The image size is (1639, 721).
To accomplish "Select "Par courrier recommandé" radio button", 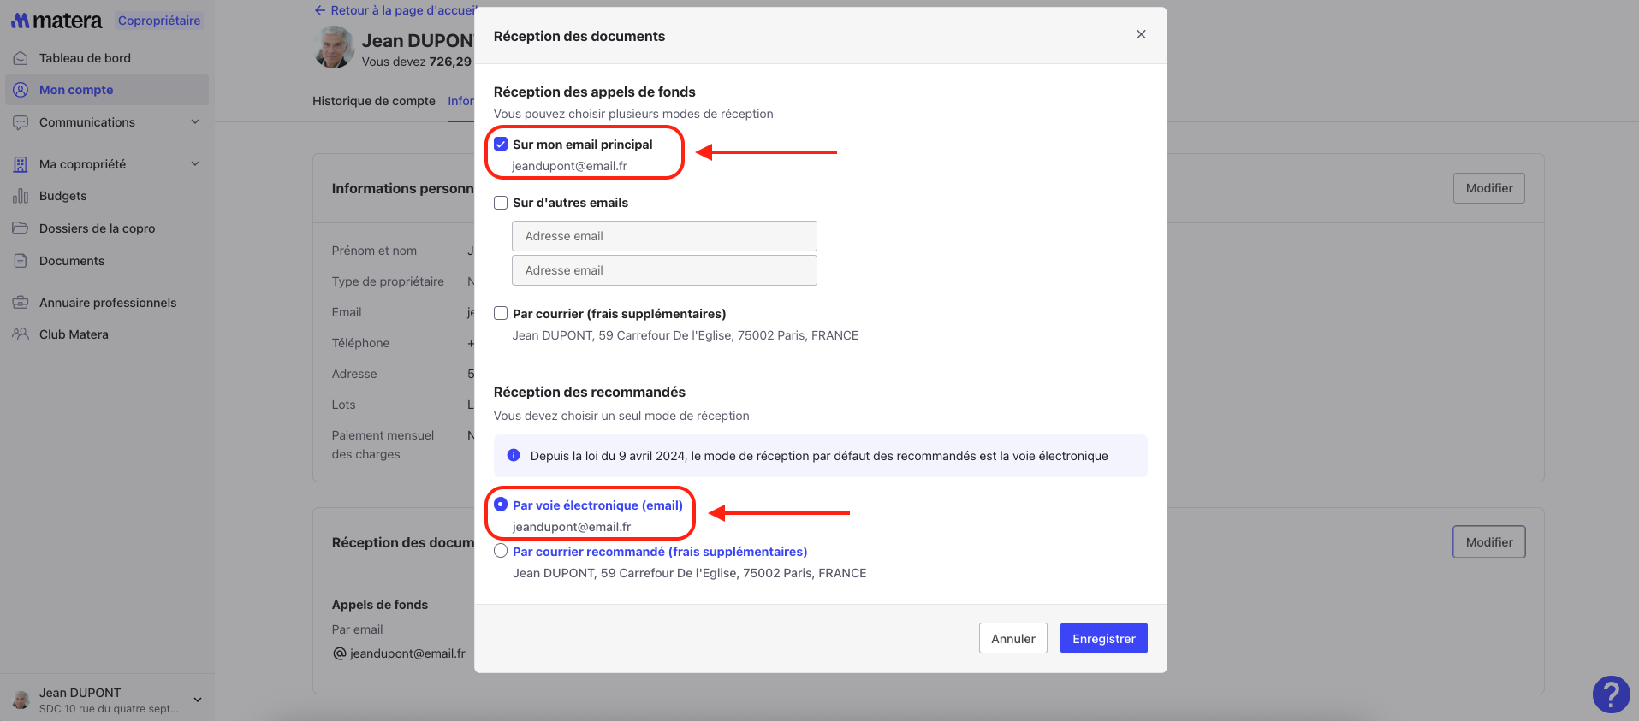I will coord(501,552).
